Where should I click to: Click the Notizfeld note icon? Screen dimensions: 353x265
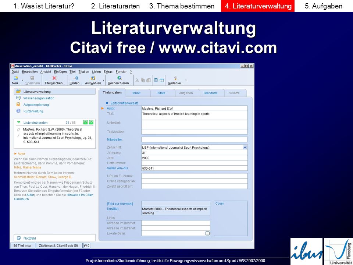click(19, 238)
